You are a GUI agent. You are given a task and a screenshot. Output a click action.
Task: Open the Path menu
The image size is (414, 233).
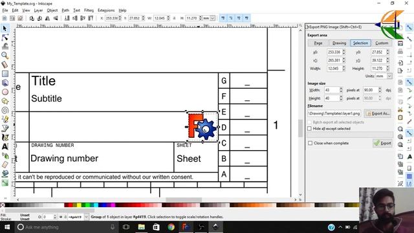65,10
